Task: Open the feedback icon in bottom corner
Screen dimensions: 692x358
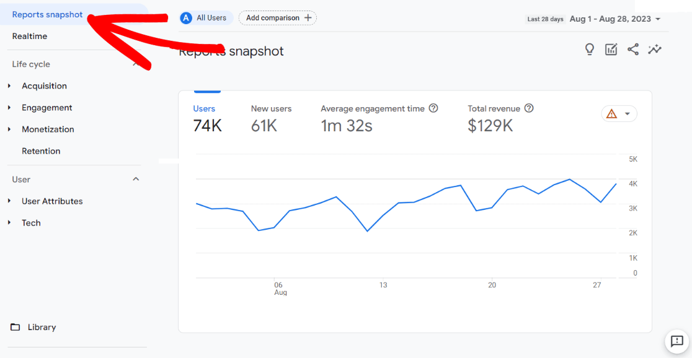Action: pyautogui.click(x=676, y=341)
